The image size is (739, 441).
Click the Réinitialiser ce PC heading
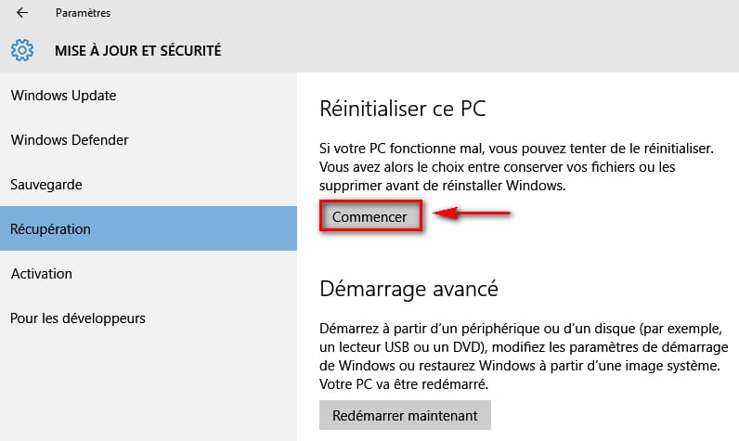(403, 109)
